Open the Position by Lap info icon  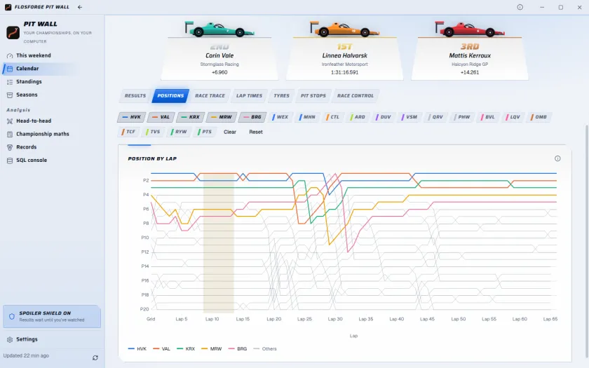click(557, 158)
